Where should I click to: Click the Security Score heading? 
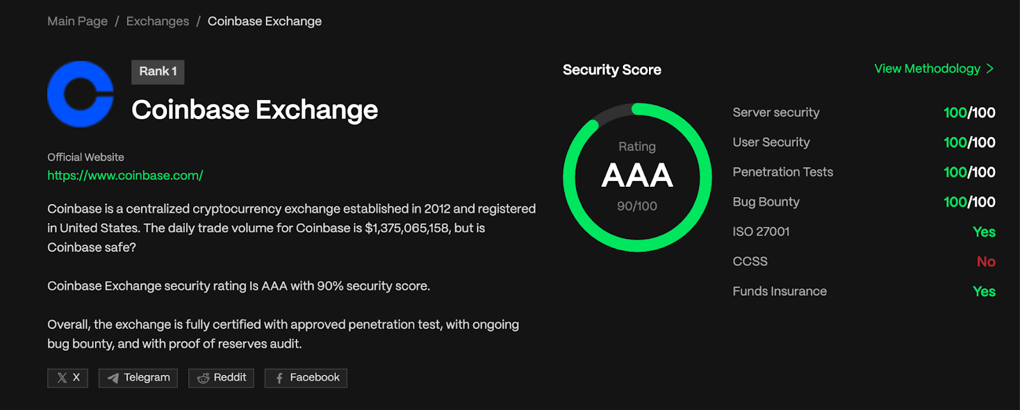612,70
